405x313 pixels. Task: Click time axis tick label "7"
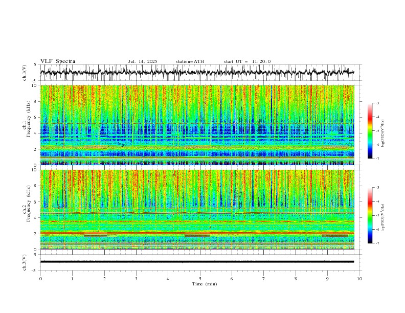click(x=264, y=279)
